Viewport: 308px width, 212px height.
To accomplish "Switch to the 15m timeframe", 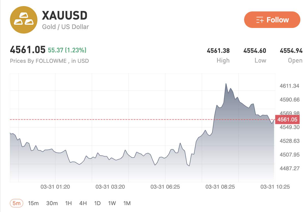I will (x=33, y=203).
